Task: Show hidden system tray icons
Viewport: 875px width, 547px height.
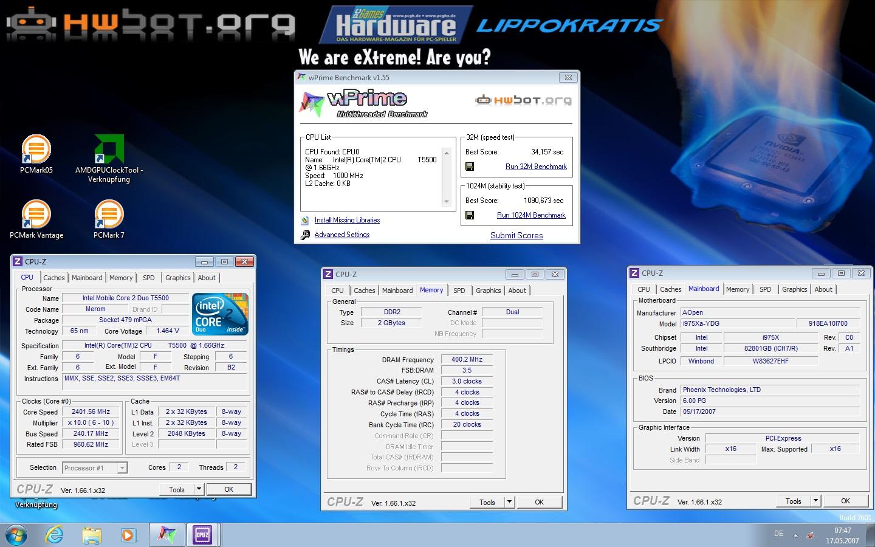Action: 795,535
